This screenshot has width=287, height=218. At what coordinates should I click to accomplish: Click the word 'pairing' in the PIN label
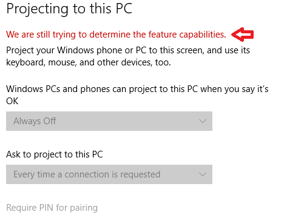[84, 208]
